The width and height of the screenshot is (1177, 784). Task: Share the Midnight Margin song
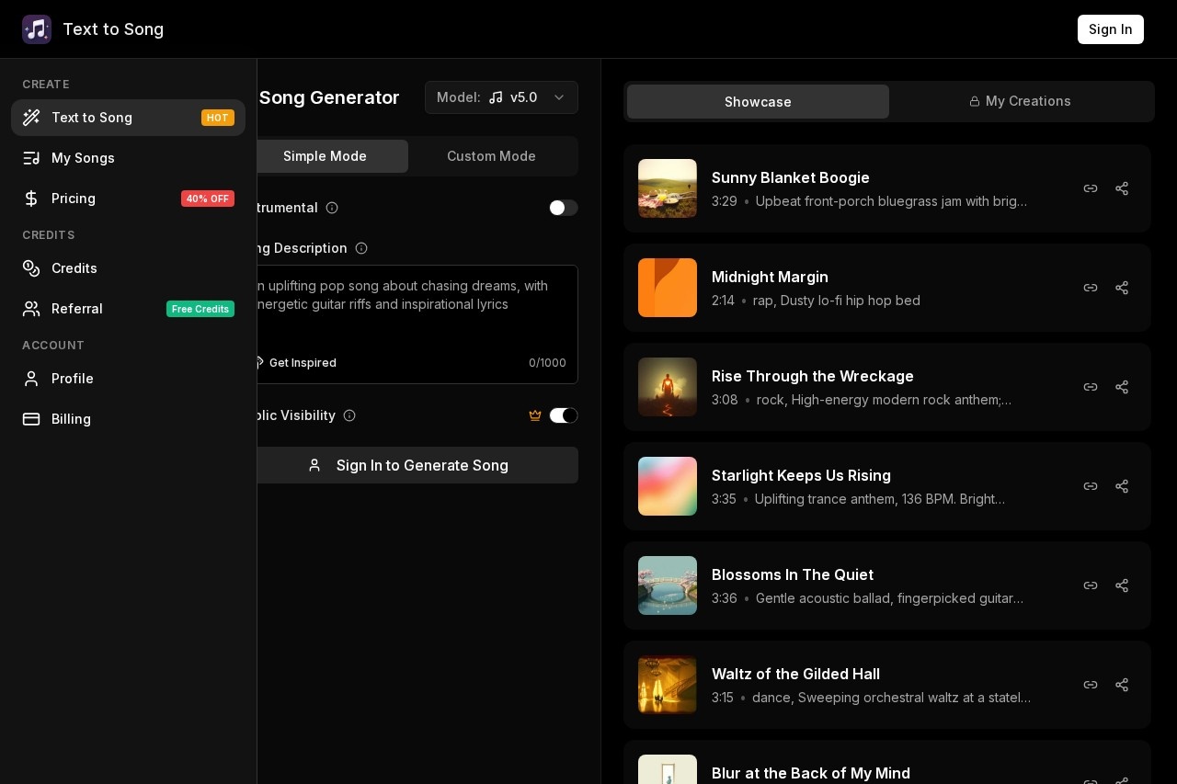click(1122, 288)
